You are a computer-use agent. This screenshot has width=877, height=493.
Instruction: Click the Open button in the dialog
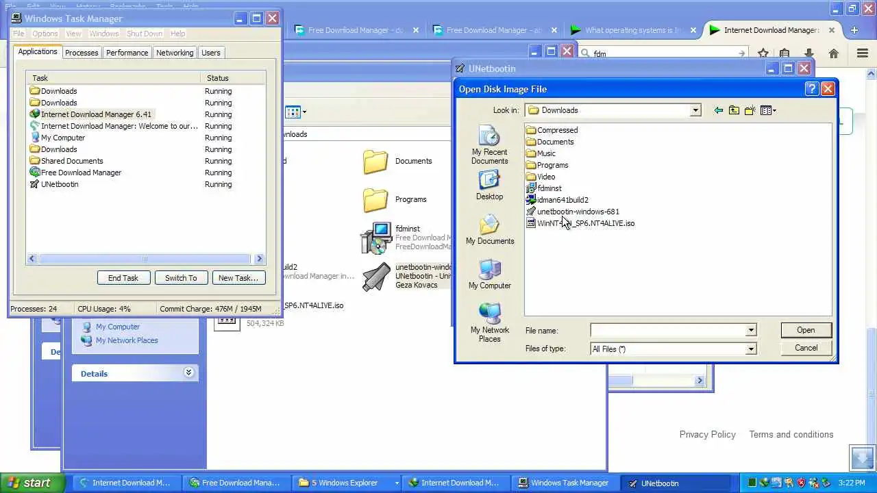(x=806, y=330)
